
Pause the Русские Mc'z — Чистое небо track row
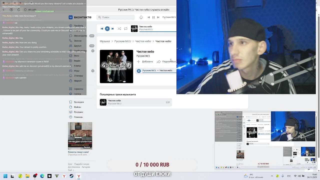[x=139, y=71]
